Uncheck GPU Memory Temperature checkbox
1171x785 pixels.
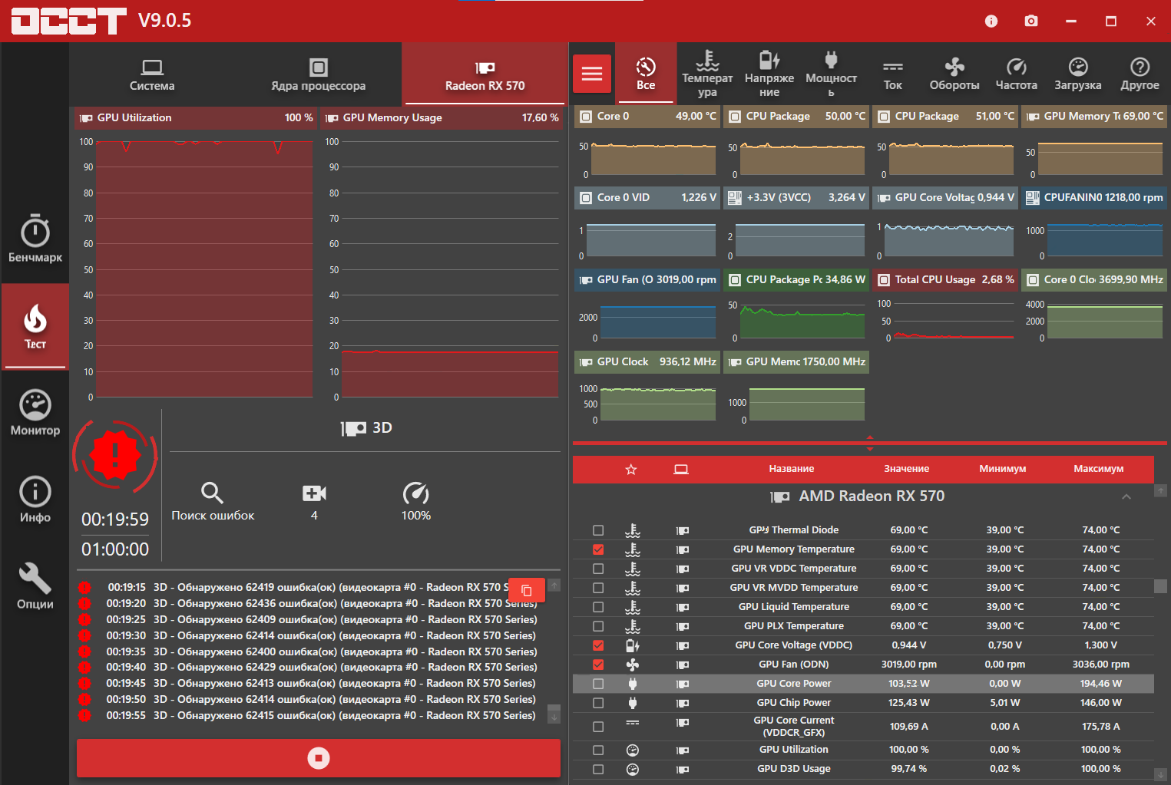598,549
